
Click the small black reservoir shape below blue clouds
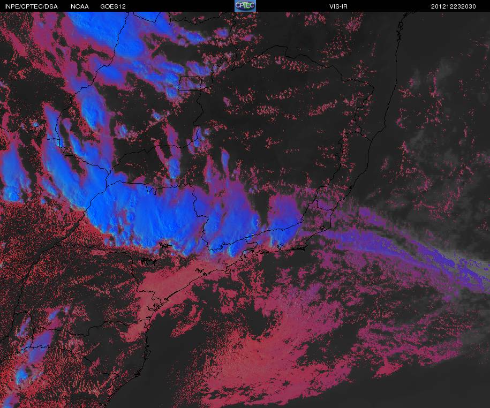tap(165, 245)
